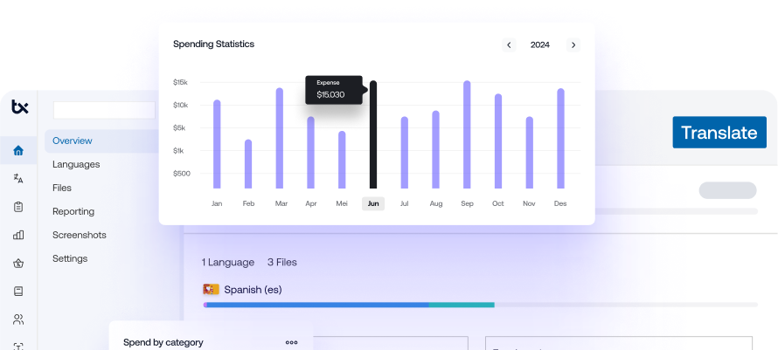Screen dimensions: 778x350
Task: Open the home icon in sidebar
Action: pos(18,151)
